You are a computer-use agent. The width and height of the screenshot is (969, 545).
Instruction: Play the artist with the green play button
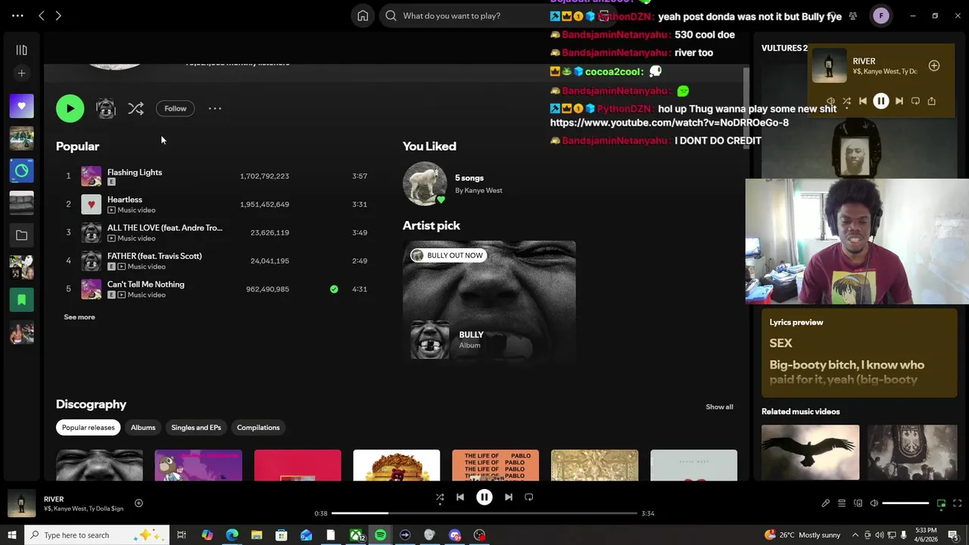click(70, 108)
